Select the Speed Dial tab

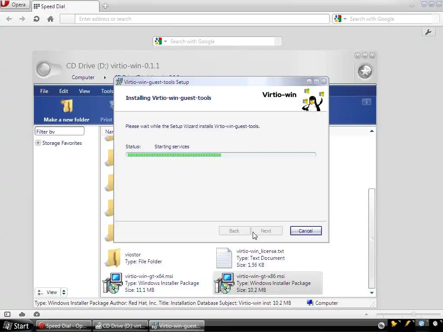pyautogui.click(x=65, y=6)
